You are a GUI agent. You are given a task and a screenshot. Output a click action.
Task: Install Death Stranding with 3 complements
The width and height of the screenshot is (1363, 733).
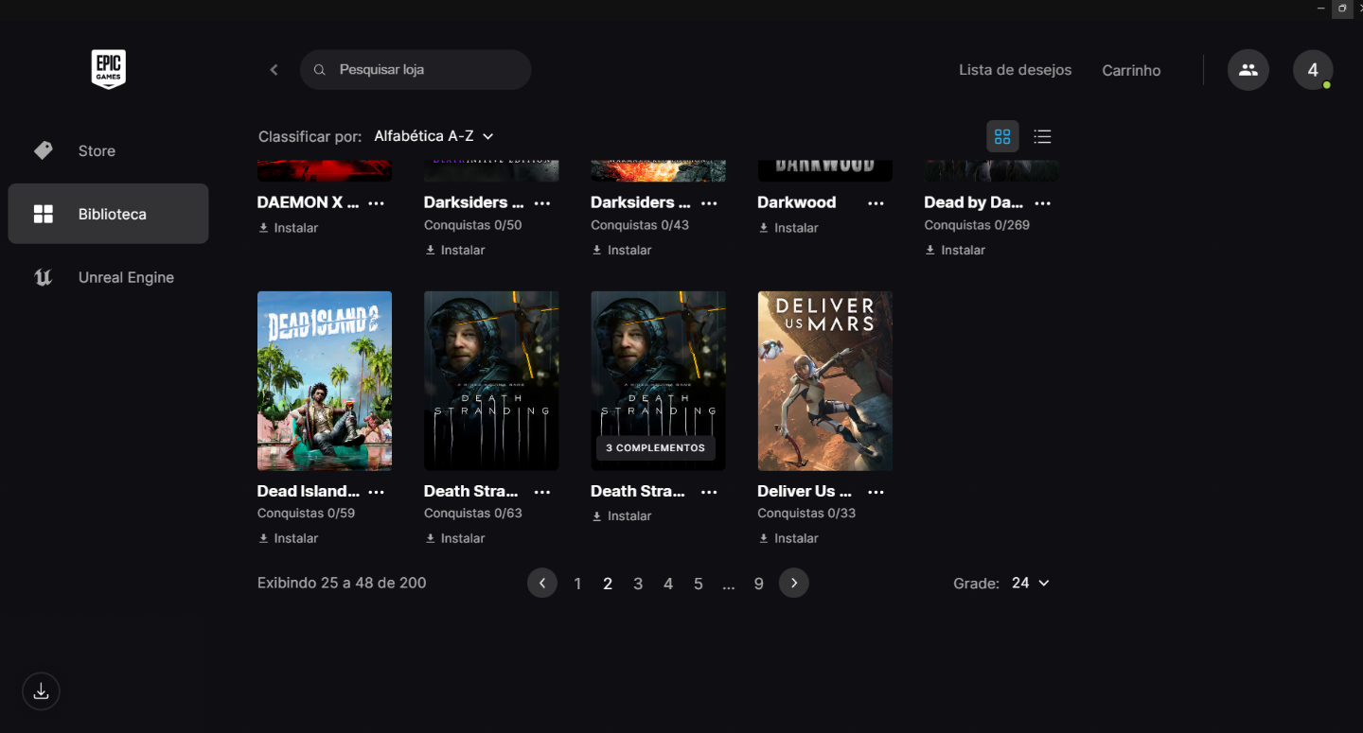pyautogui.click(x=621, y=516)
